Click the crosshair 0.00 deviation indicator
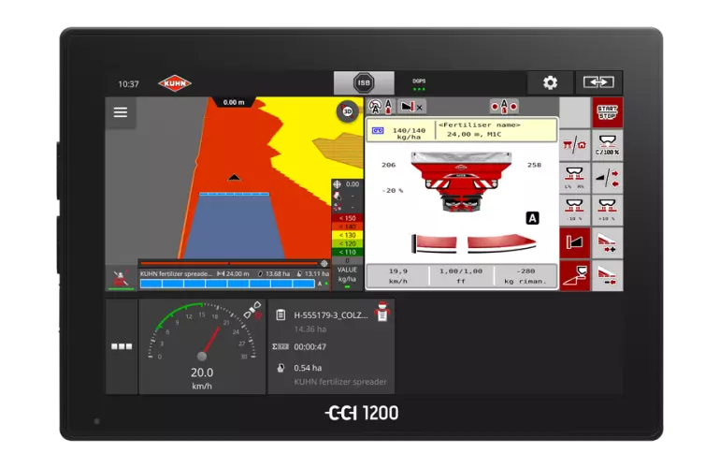 click(x=347, y=184)
